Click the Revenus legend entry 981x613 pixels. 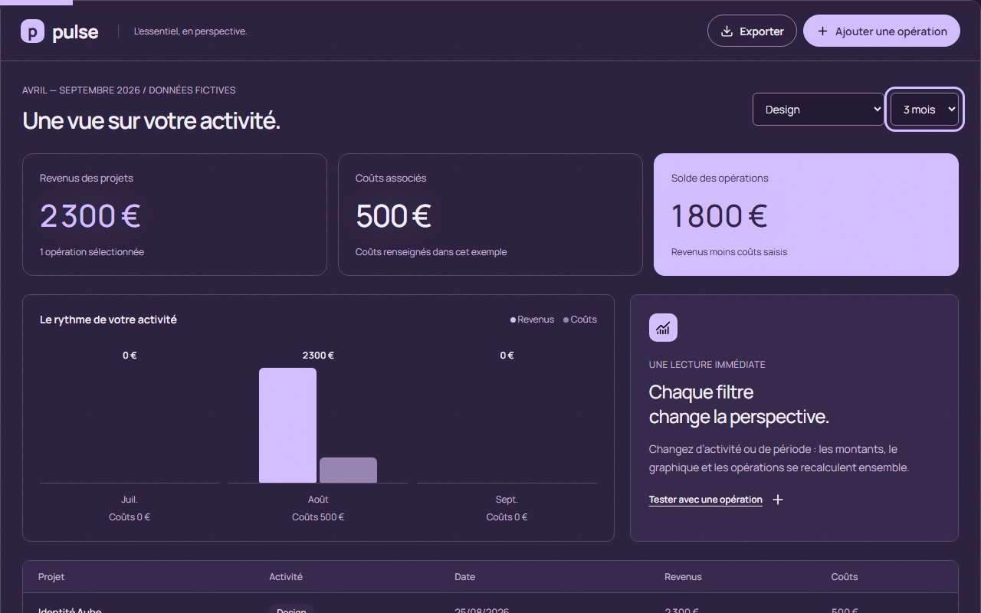coord(532,320)
